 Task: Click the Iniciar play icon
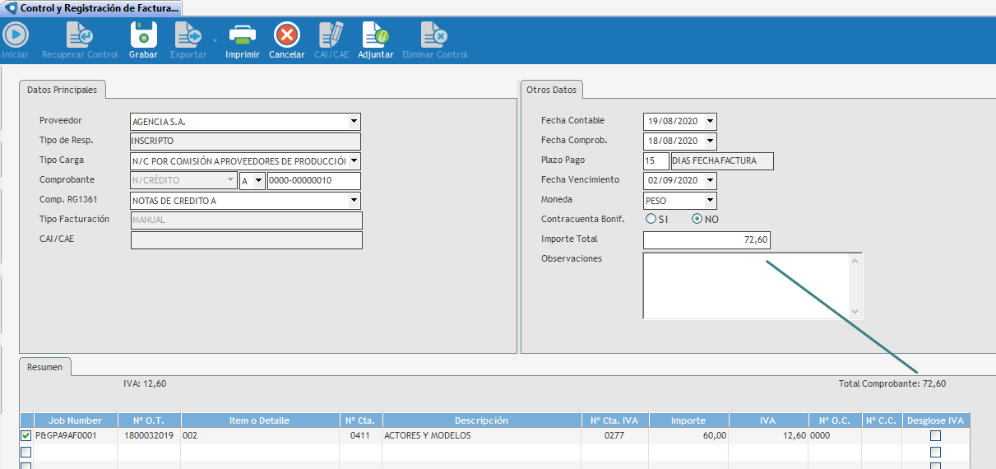coord(15,35)
